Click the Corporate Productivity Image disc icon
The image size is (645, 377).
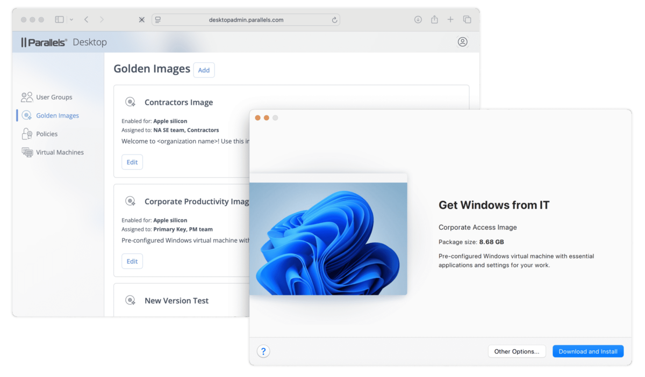130,201
